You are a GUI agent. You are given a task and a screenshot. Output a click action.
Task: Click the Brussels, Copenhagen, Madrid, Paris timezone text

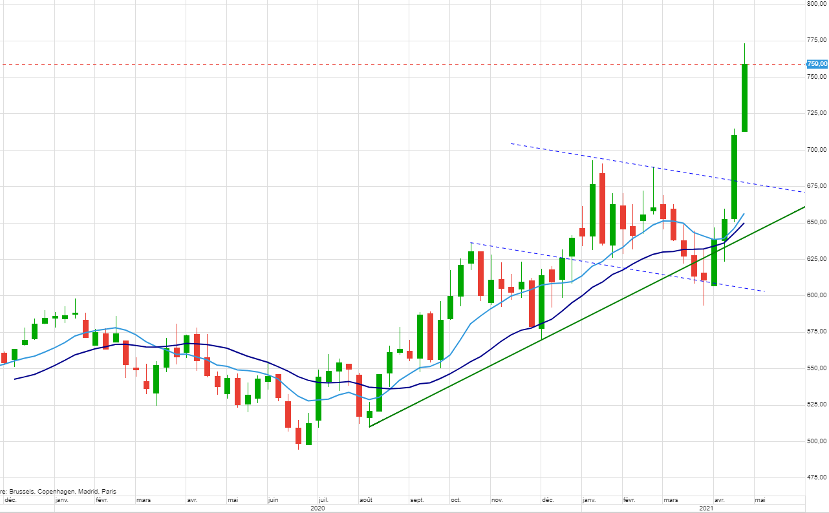point(59,492)
